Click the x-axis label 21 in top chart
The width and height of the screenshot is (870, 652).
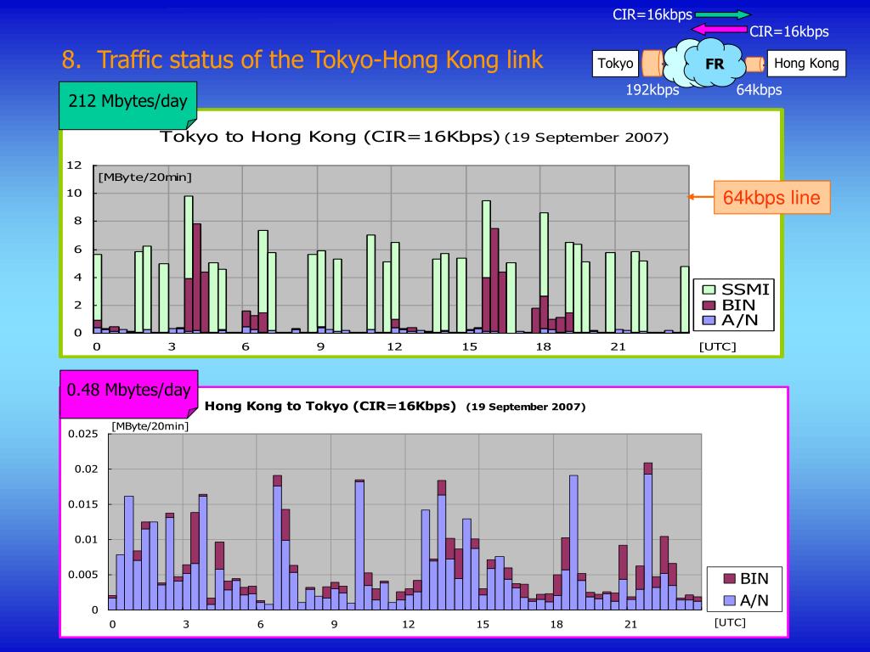618,347
